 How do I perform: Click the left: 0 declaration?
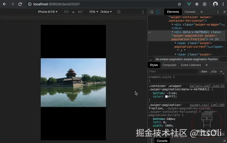coord(160,122)
